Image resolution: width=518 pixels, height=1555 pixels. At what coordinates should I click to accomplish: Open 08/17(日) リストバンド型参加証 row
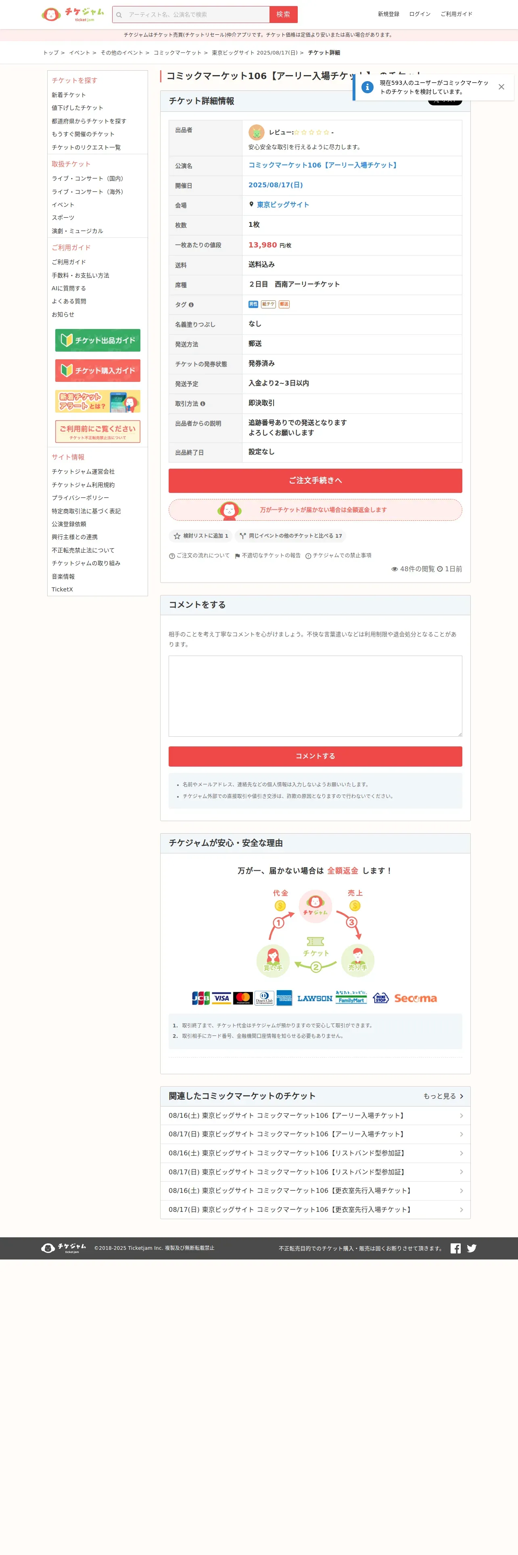[x=315, y=1172]
